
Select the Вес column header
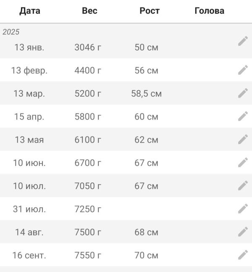(x=89, y=11)
